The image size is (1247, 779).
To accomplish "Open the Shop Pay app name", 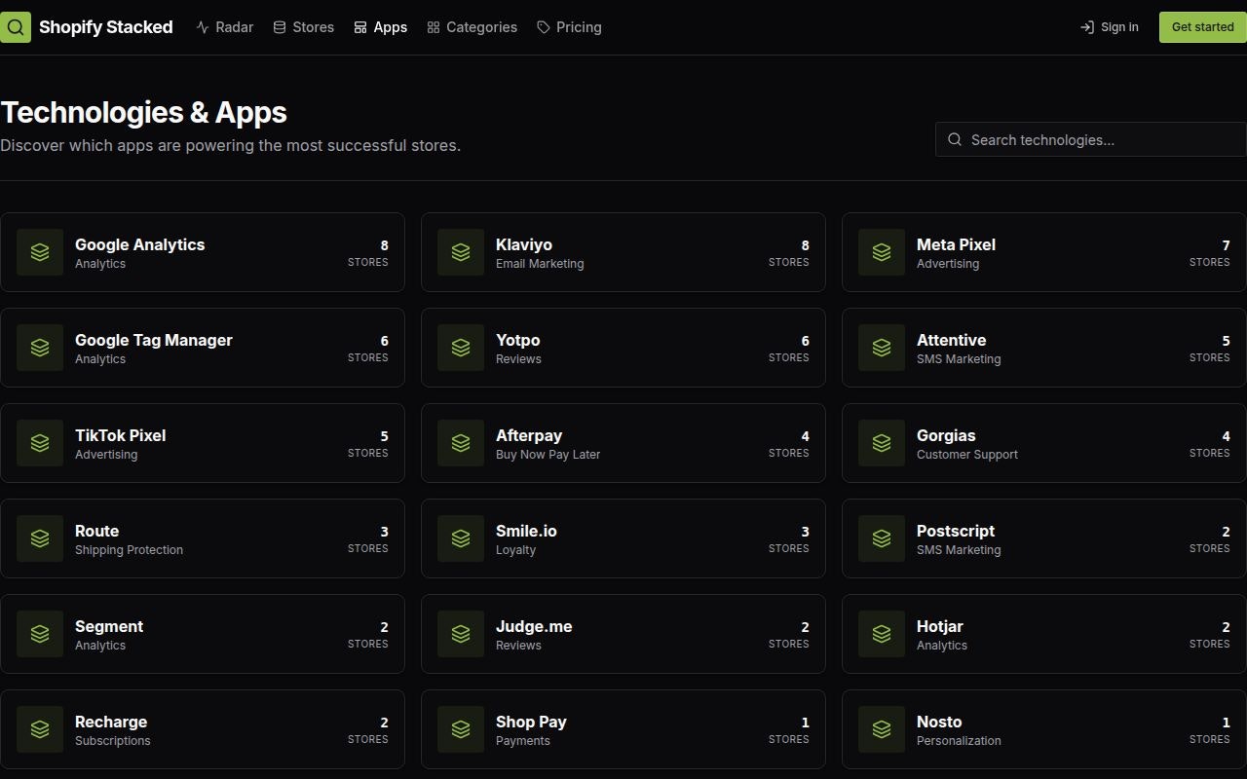I will click(x=531, y=722).
